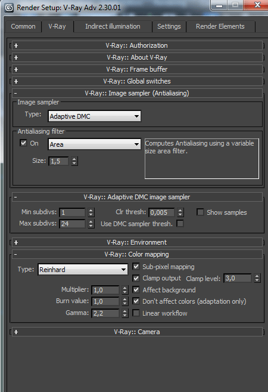Switch to the V-Ray tab
Screen dimensions: 268x392
tap(57, 26)
